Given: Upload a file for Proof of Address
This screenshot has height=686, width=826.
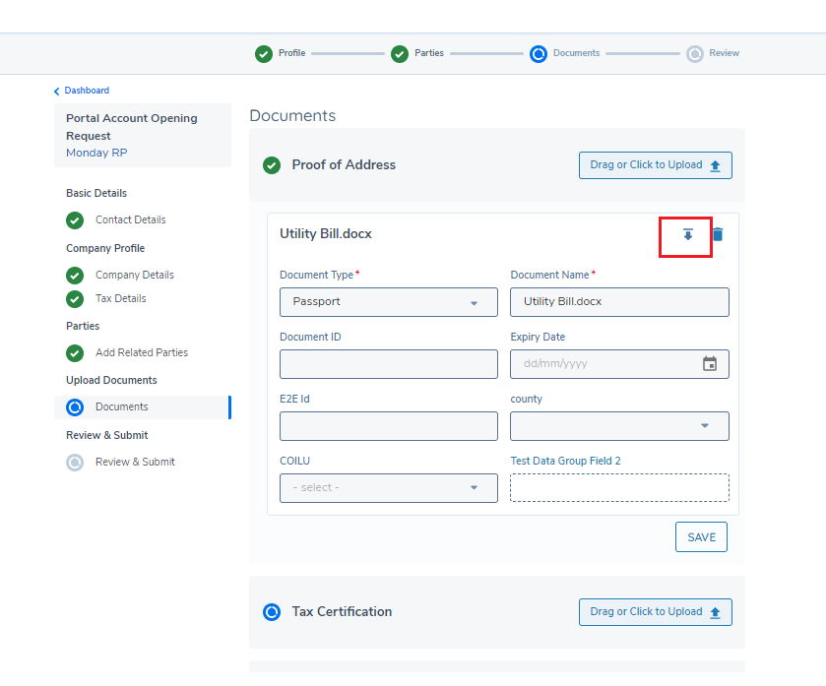Looking at the screenshot, I should point(655,165).
